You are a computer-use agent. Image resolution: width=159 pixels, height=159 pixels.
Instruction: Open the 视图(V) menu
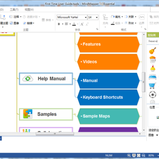29,10
